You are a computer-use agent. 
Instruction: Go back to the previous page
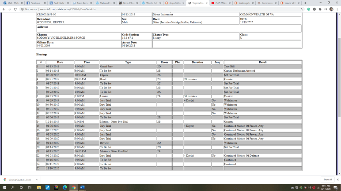tap(4, 8)
